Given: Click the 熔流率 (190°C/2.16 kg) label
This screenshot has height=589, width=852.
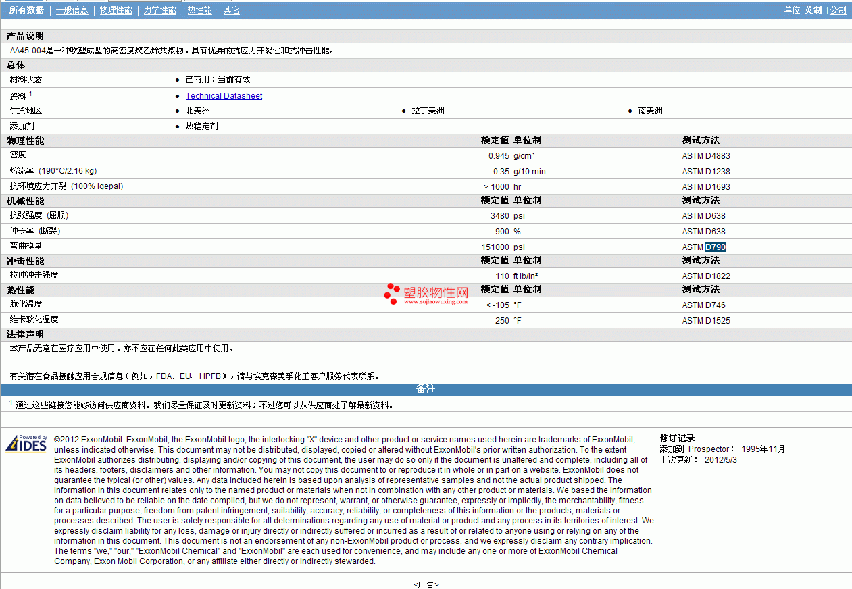Looking at the screenshot, I should pyautogui.click(x=53, y=171).
